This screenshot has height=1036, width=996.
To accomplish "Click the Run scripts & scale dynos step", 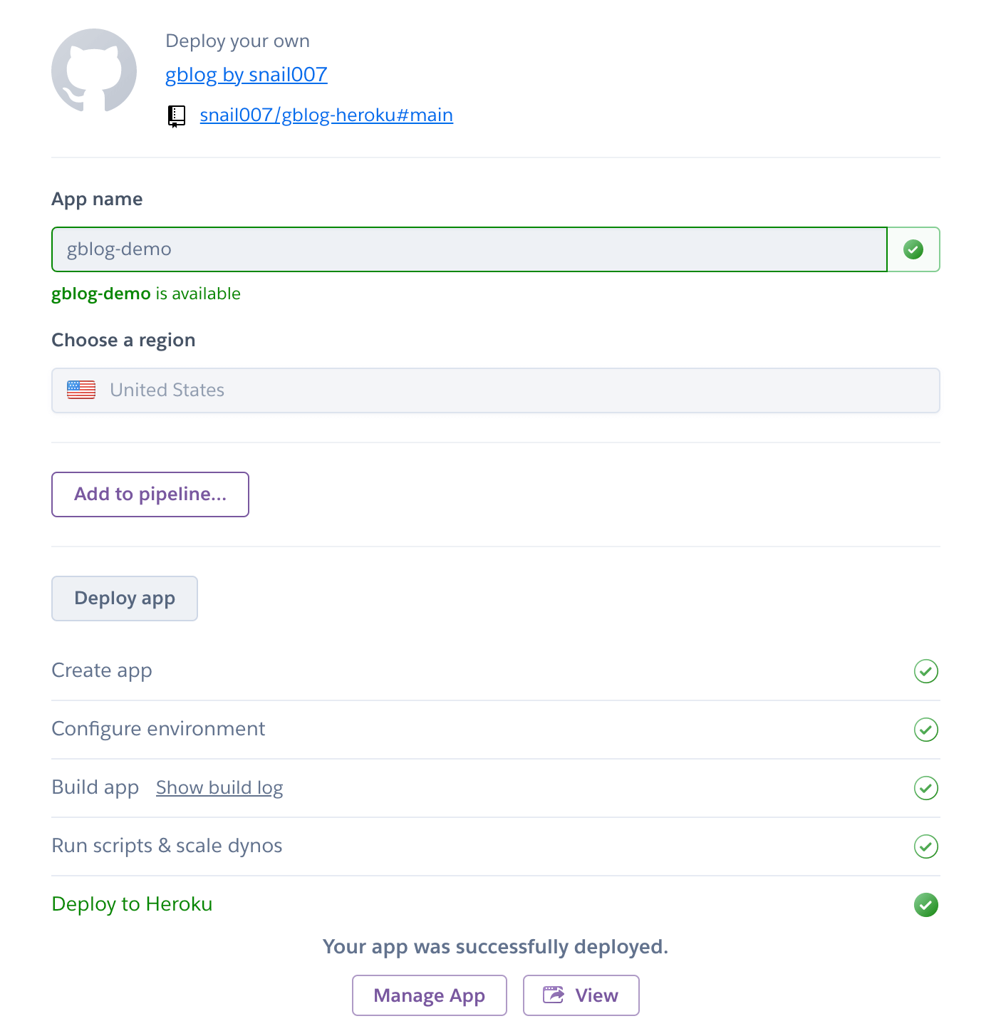I will click(167, 846).
